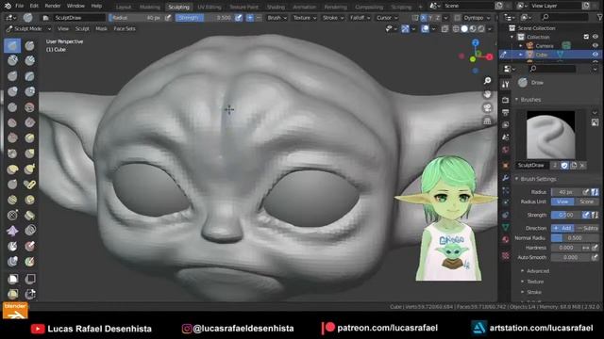Adjust the Strength slider in Brush Settings

(565, 215)
